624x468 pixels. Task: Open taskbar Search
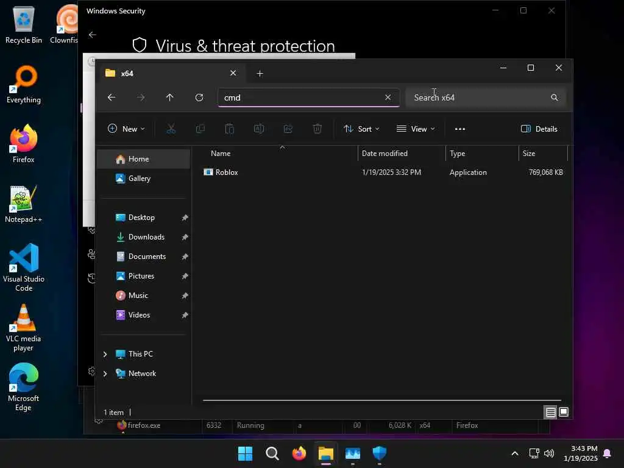[x=272, y=453]
